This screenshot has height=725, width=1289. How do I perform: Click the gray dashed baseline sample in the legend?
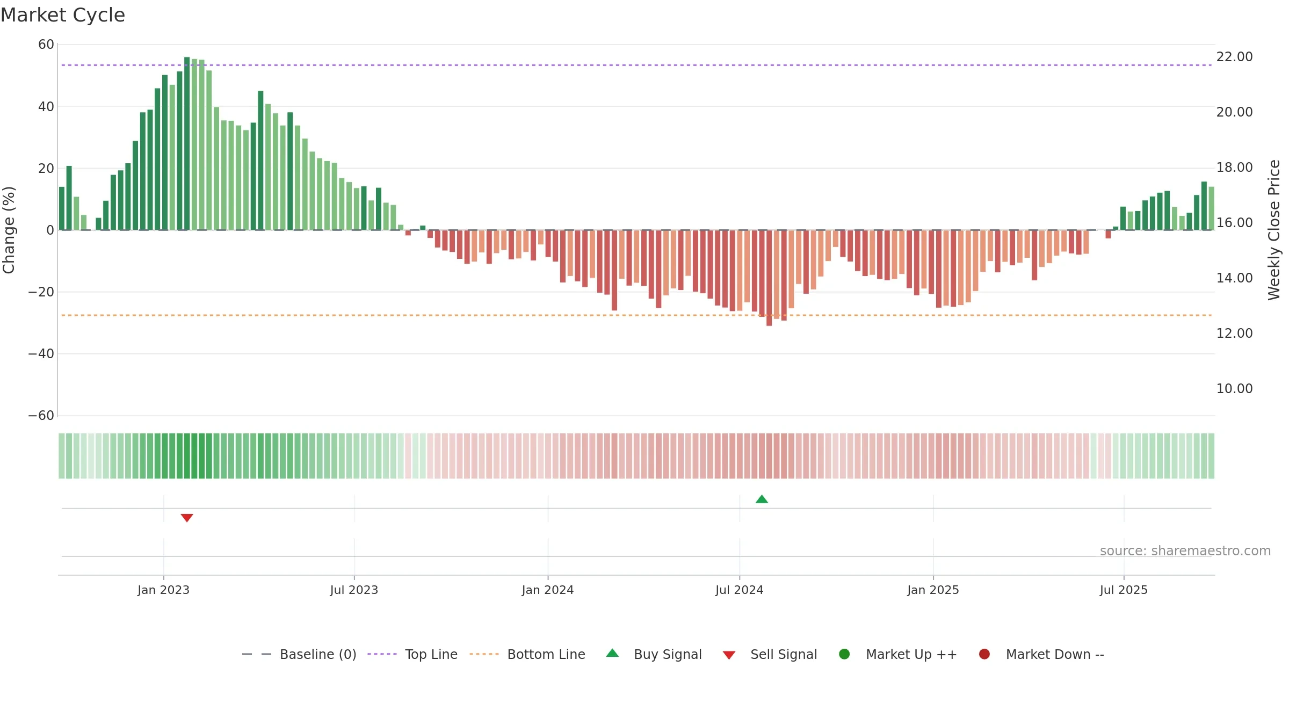257,654
